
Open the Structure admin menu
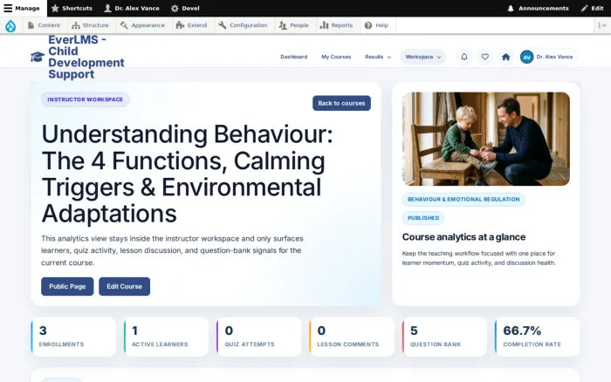click(91, 25)
